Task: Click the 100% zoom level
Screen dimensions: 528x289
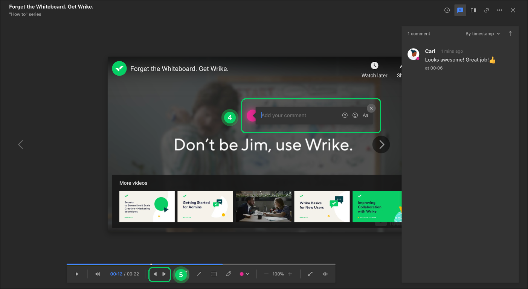Action: pyautogui.click(x=278, y=274)
